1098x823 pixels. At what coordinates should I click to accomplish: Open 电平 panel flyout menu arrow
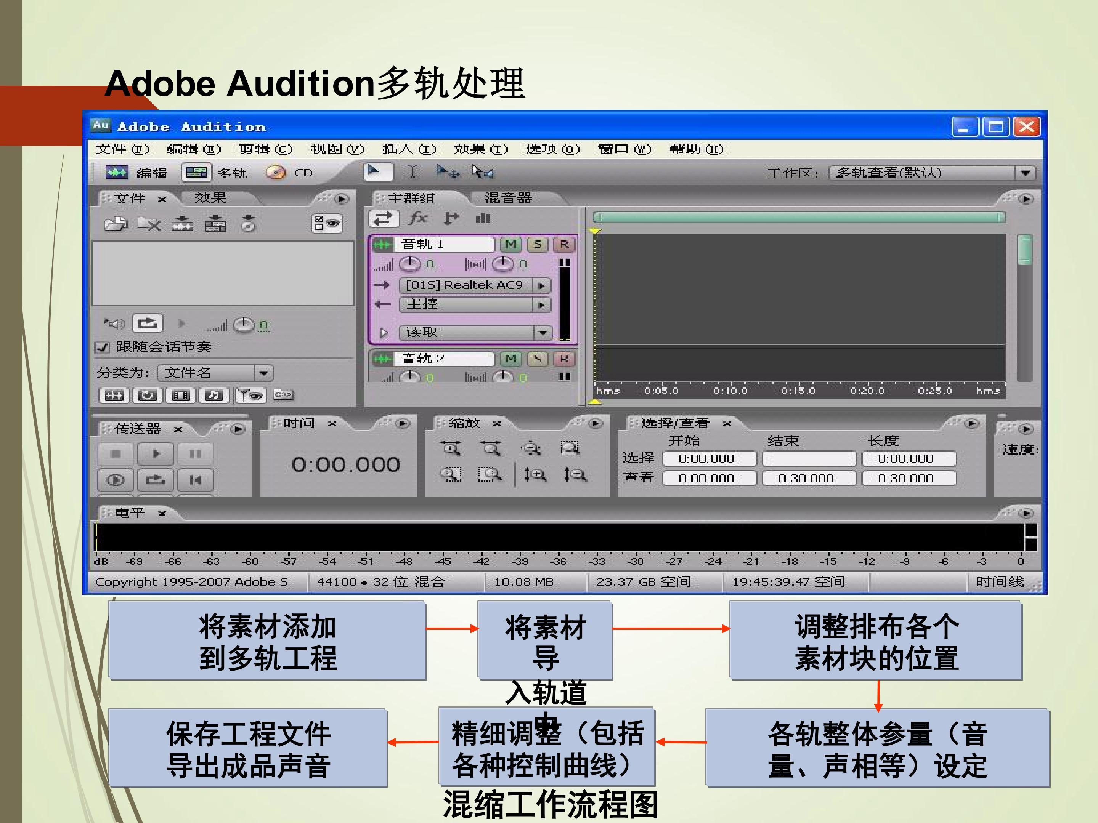pos(1027,514)
